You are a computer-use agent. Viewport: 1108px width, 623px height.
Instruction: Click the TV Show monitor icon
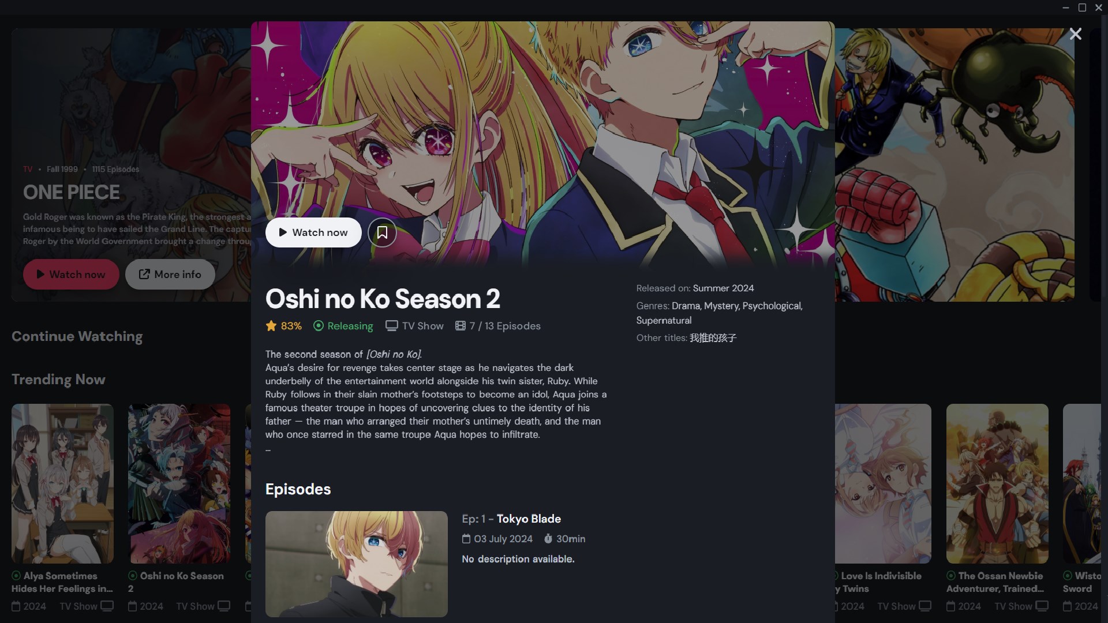[392, 326]
